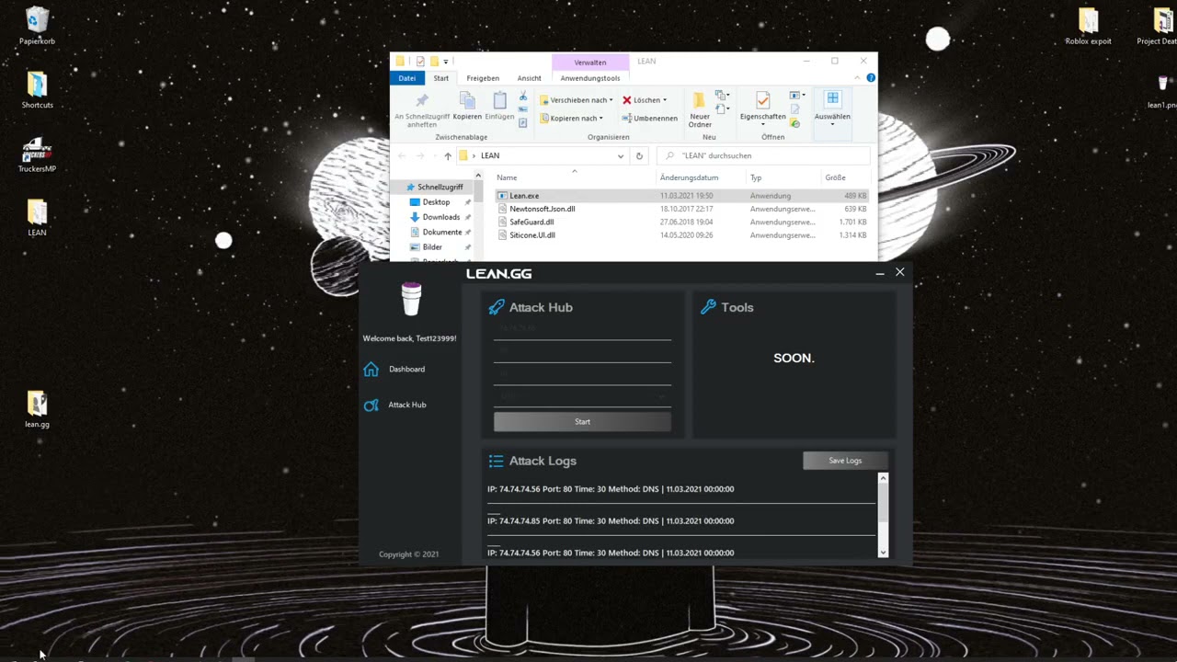Open the Datei tab in Explorer
1177x662 pixels.
coord(407,78)
